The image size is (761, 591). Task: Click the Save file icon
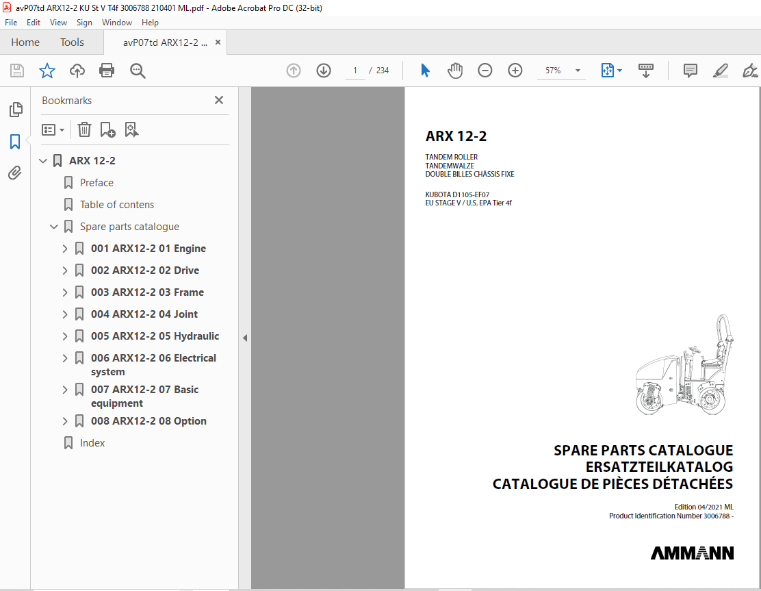pyautogui.click(x=17, y=71)
